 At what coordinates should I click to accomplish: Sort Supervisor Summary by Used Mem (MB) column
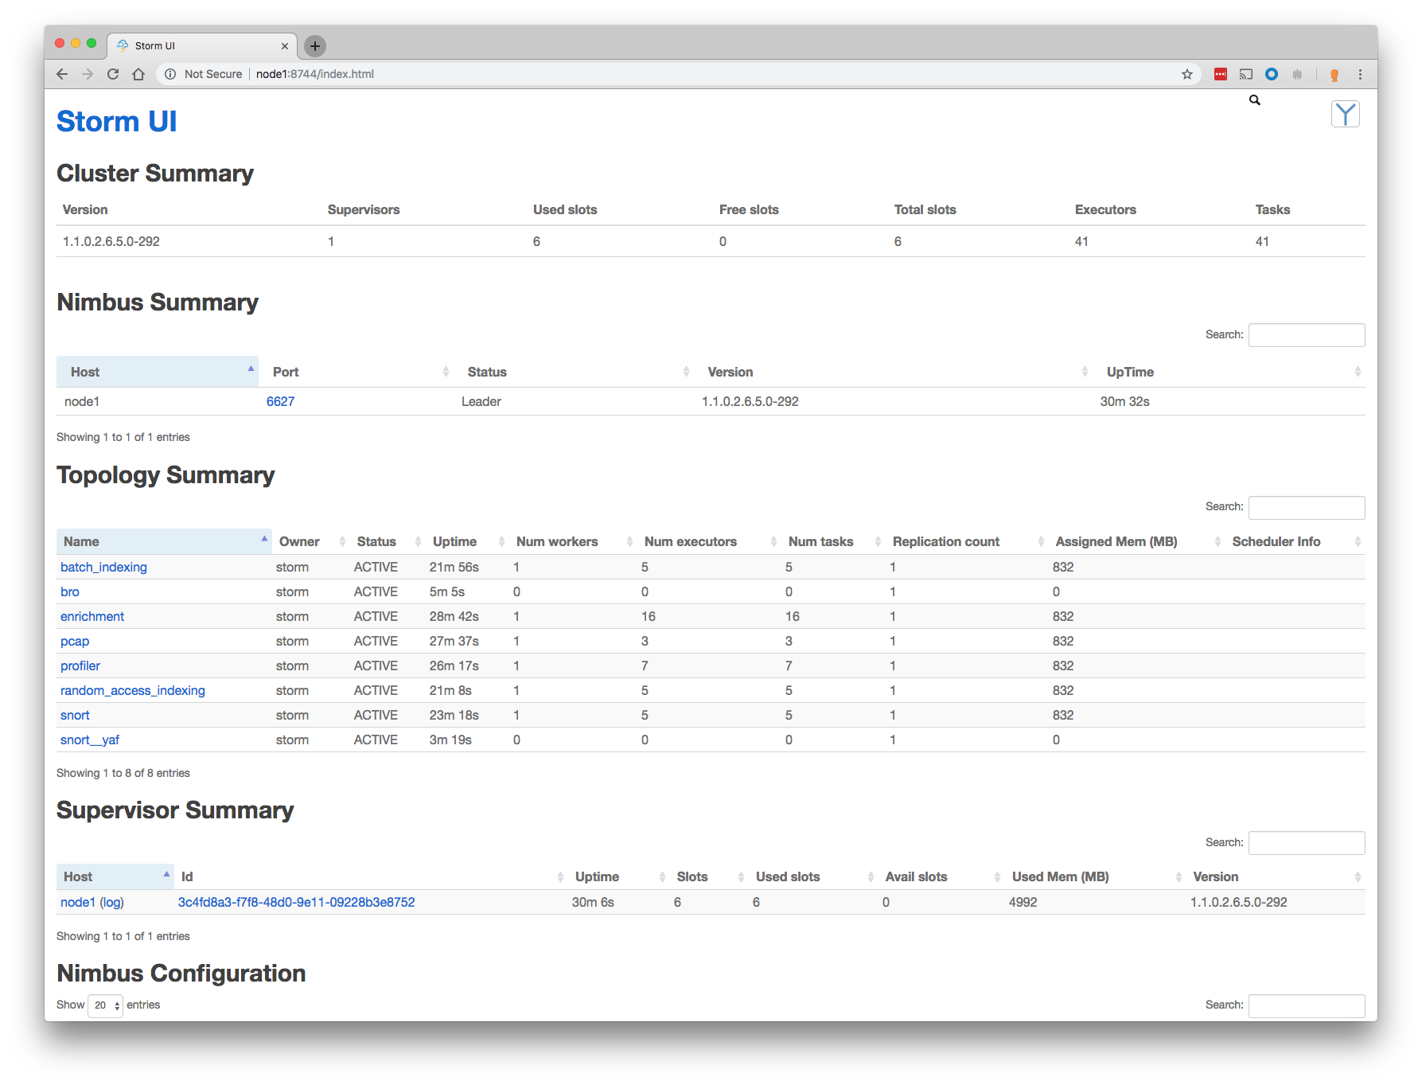click(1096, 876)
